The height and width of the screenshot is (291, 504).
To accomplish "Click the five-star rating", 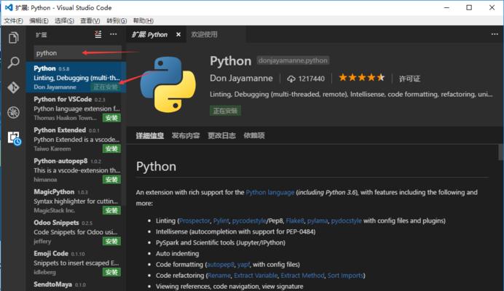I will click(x=361, y=78).
